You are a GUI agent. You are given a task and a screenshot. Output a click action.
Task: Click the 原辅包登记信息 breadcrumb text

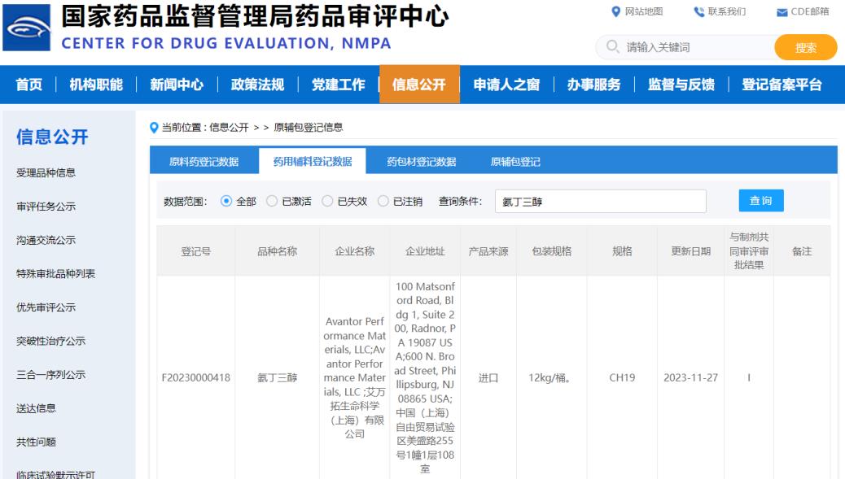(x=309, y=128)
